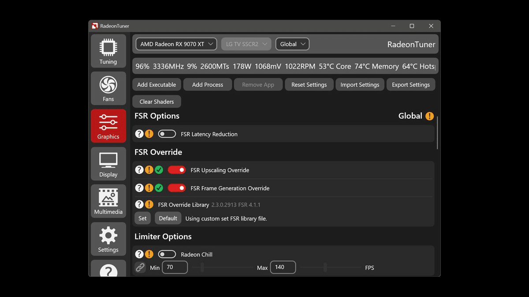Click the warning icon on FSR Latency Reduction

pos(149,134)
